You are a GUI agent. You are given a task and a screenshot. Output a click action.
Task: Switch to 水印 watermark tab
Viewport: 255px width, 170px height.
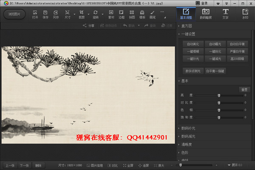(245, 14)
